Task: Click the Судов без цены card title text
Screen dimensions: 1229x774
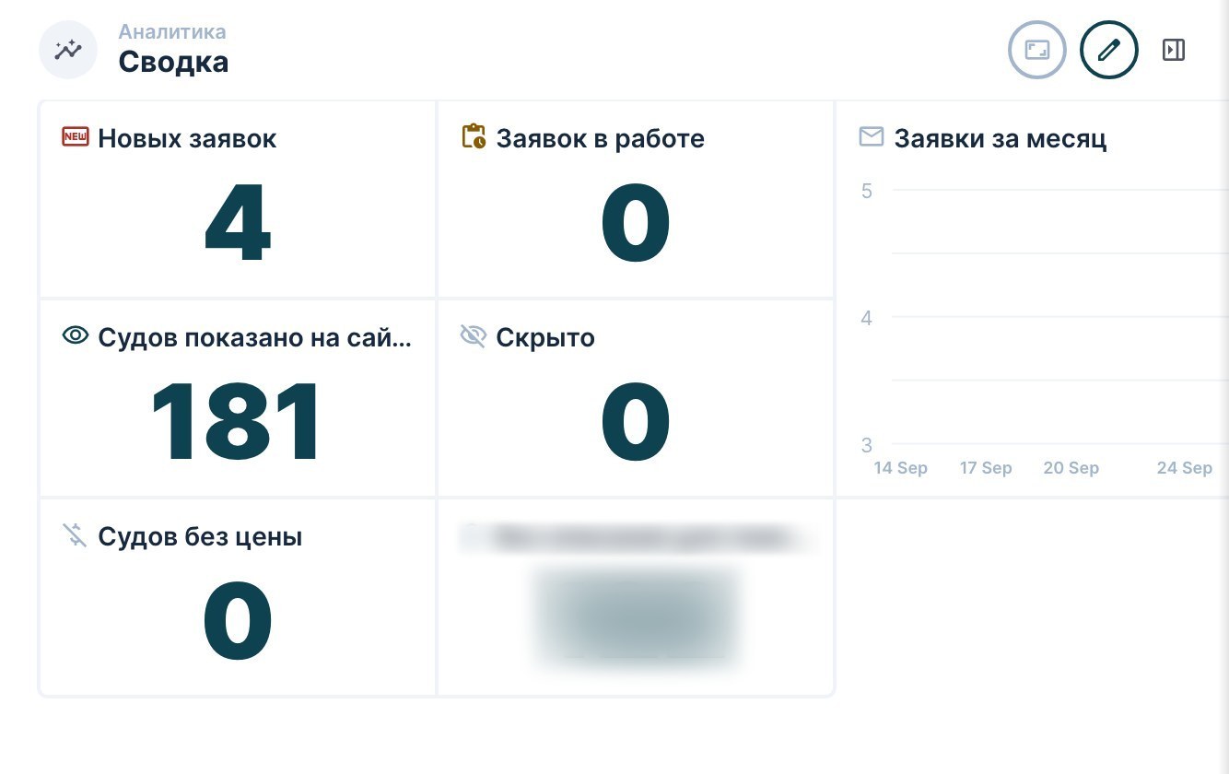Action: 200,536
